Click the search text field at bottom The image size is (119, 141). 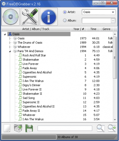(x=65, y=128)
